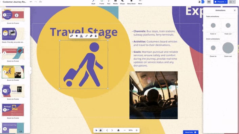Viewport: 239px width, 134px height.
Task: Select the Arrival Stage slide thumbnail
Action: tap(13, 110)
